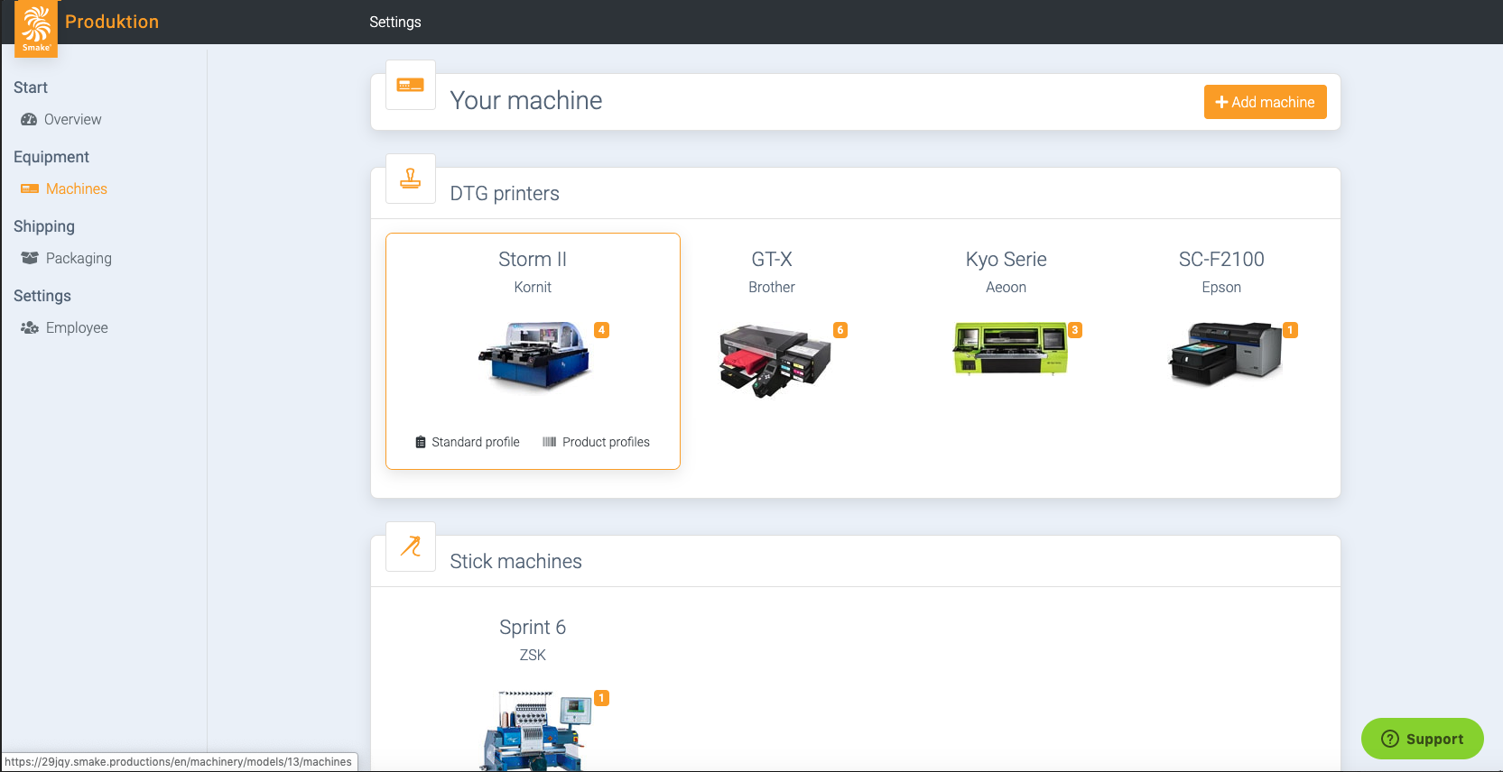This screenshot has height=772, width=1503.
Task: Go to Machines in the sidebar
Action: coord(77,188)
